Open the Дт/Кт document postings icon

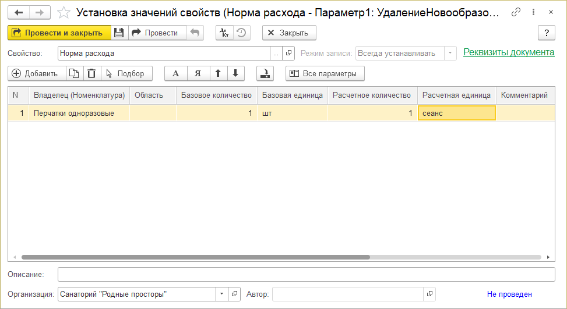[224, 33]
